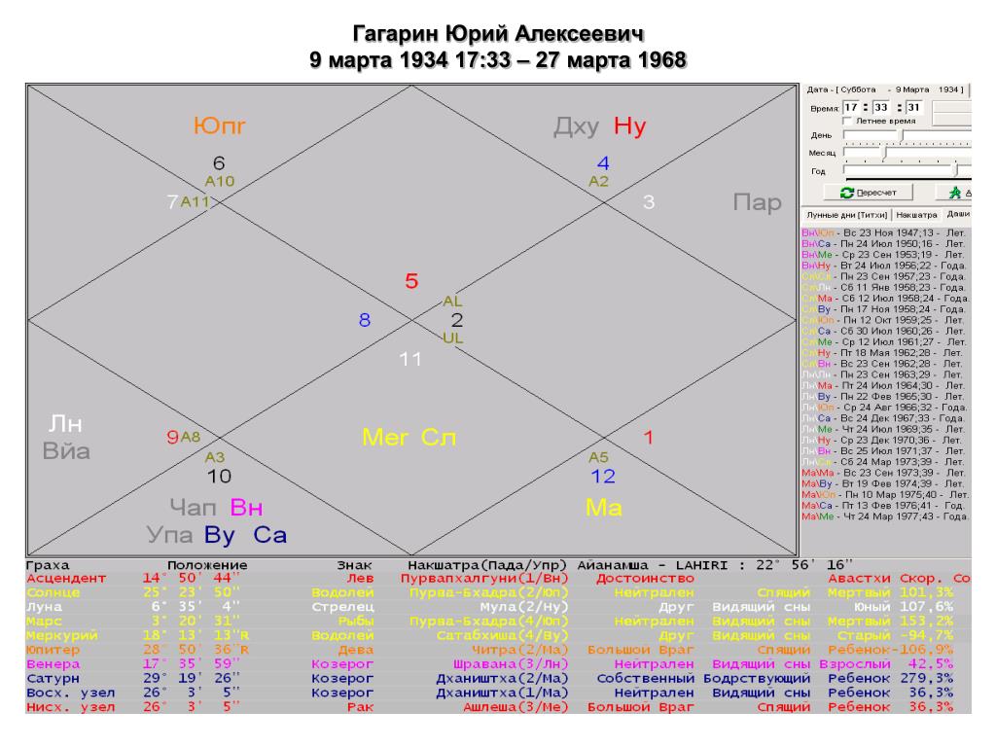Select dasha row Лн\Ну 23 Дек 1970

coord(884,441)
